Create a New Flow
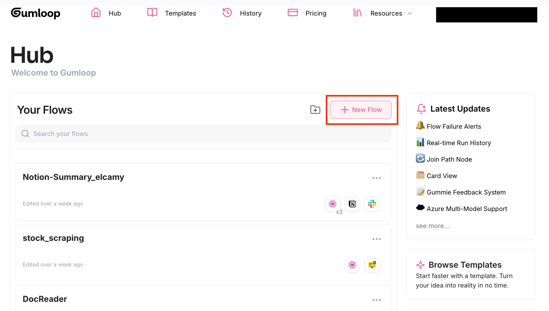The height and width of the screenshot is (311, 549). click(x=361, y=110)
